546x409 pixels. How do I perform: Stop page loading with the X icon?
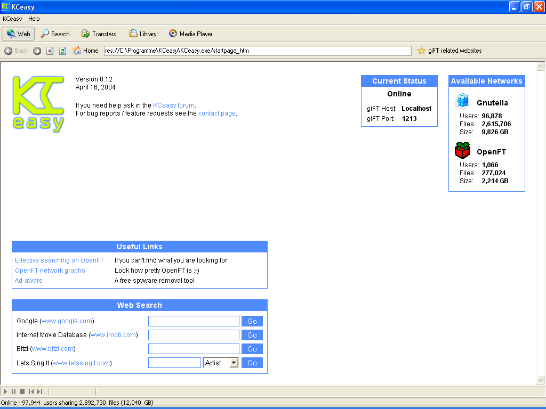(50, 51)
